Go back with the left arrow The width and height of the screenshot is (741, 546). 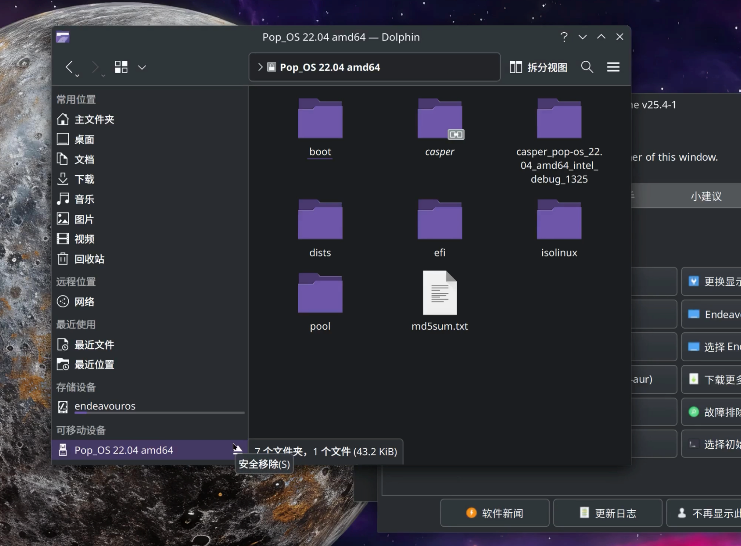tap(69, 67)
